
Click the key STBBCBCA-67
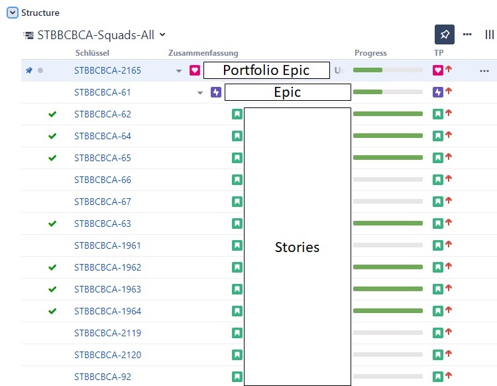click(102, 202)
